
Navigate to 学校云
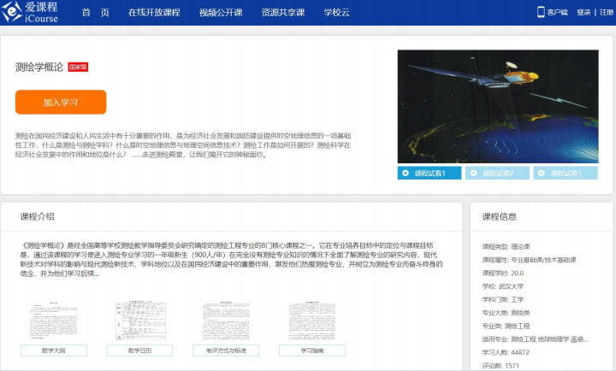[338, 13]
